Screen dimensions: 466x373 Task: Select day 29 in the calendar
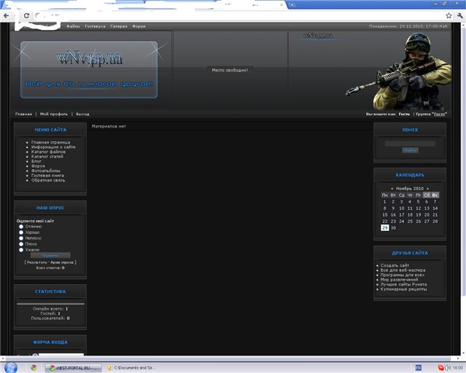pos(384,227)
